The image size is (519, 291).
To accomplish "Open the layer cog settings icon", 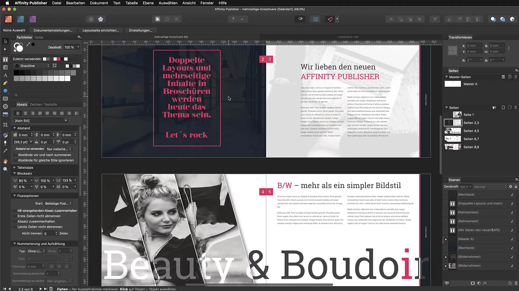I will click(x=511, y=186).
